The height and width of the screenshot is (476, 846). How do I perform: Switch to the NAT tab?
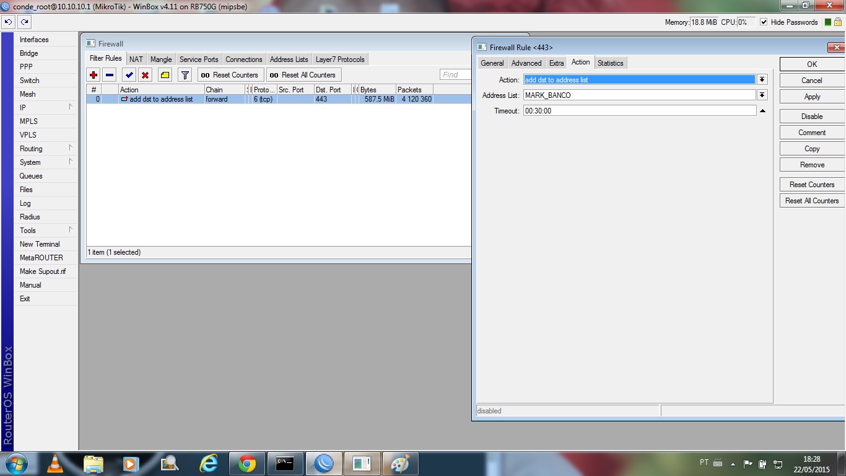tap(136, 59)
